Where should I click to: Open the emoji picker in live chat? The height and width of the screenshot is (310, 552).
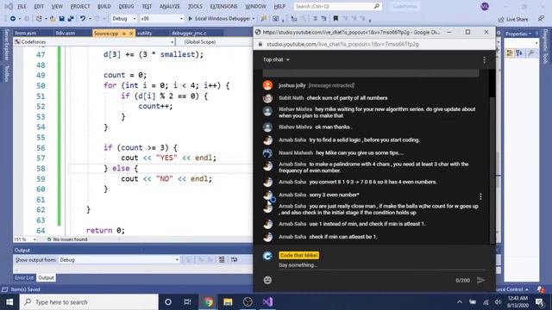267,280
